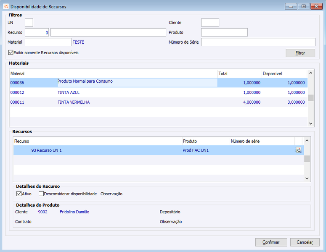
Task: Click the client name Fridolino Damião
Action: pyautogui.click(x=74, y=212)
